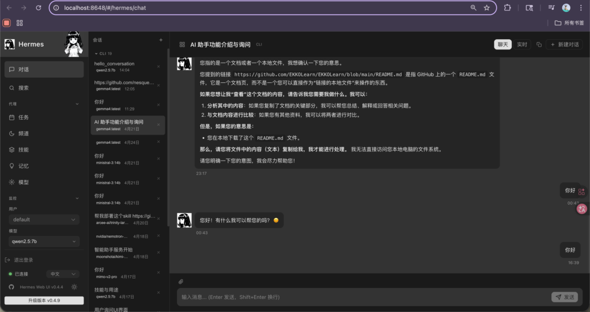Delete the 智能助手服务开始 session via X

(x=158, y=253)
